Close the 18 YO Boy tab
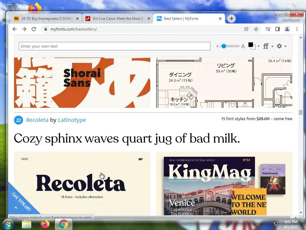 tap(77, 19)
